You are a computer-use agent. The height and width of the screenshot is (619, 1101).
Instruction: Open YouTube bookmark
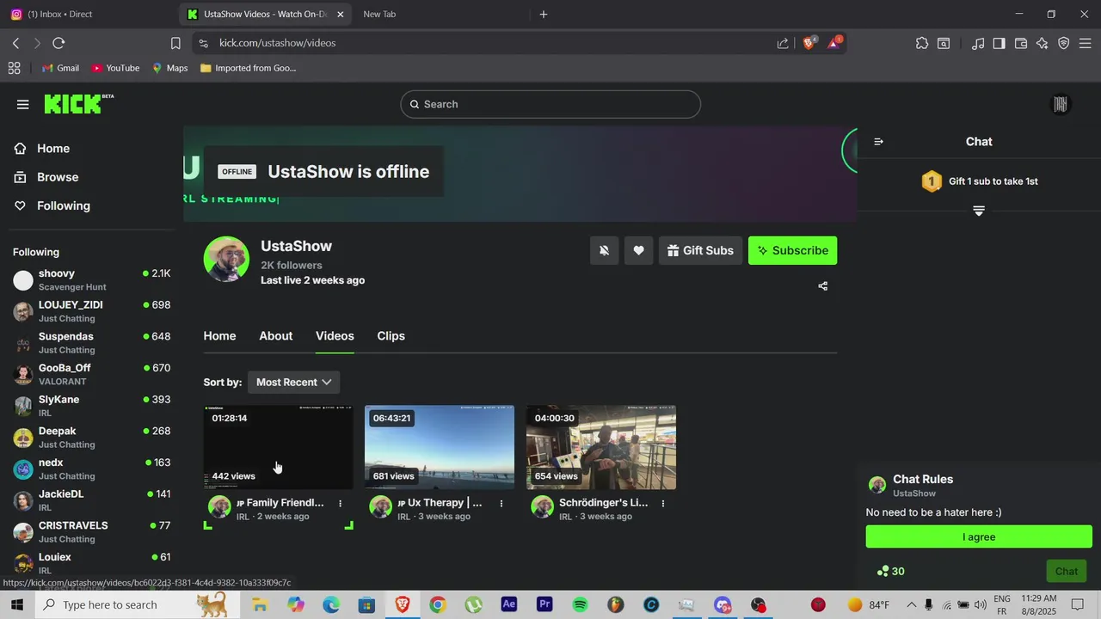tap(115, 68)
